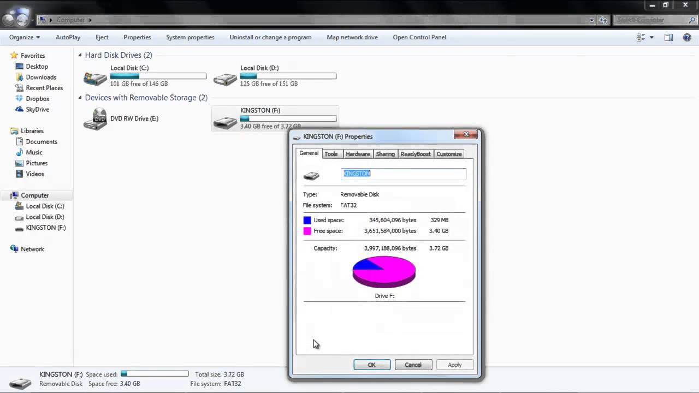Click the blue Used space color swatch
Screen dimensions: 699x393
point(307,220)
